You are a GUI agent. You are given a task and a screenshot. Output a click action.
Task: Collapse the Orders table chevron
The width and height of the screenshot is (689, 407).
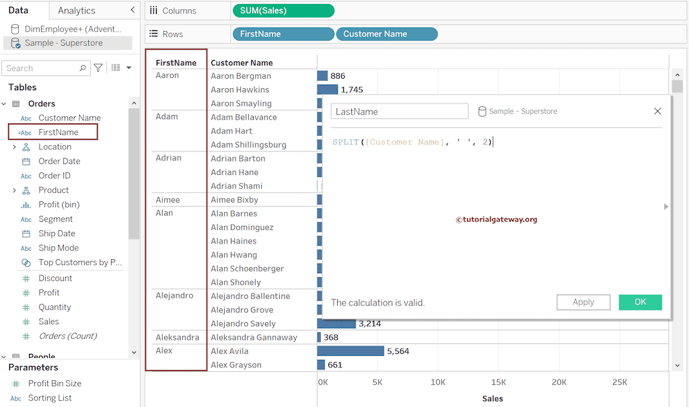pyautogui.click(x=4, y=104)
